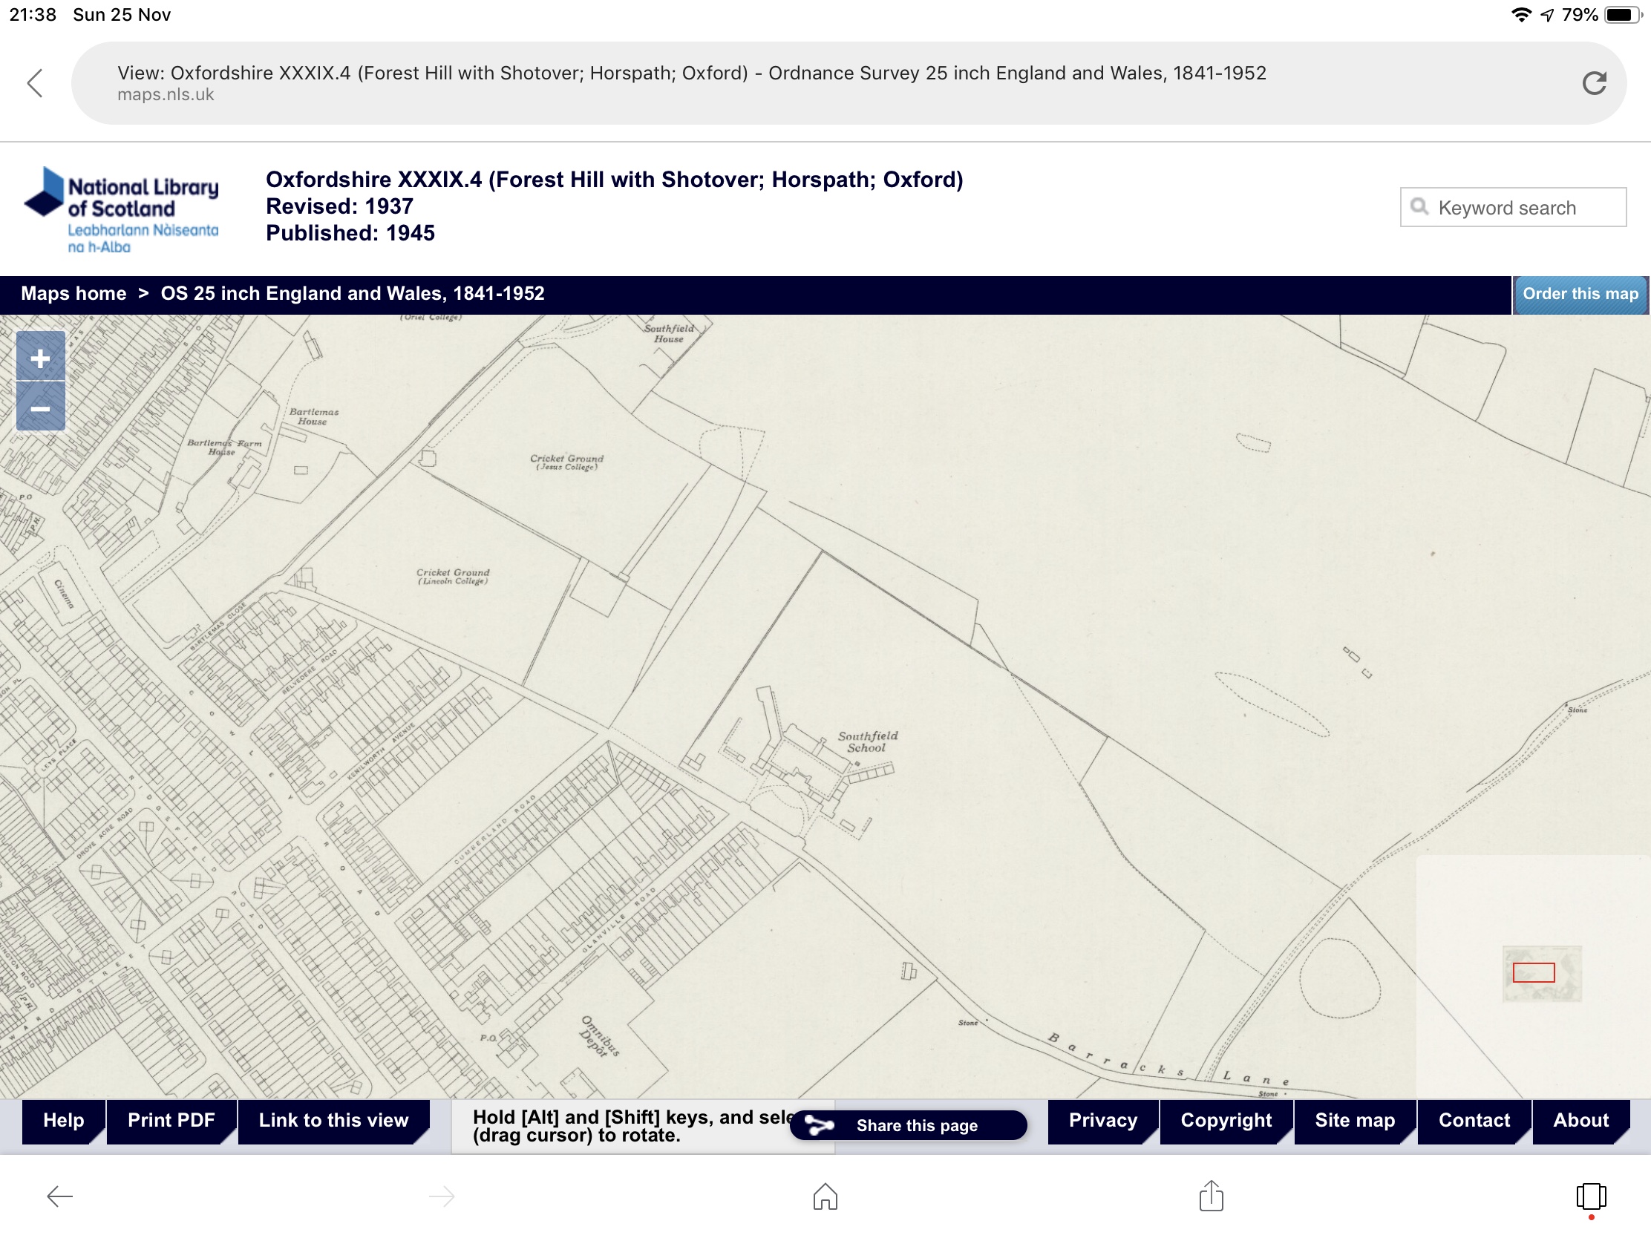Open OS 25 inch England and Wales link
The width and height of the screenshot is (1651, 1238).
[x=353, y=294]
